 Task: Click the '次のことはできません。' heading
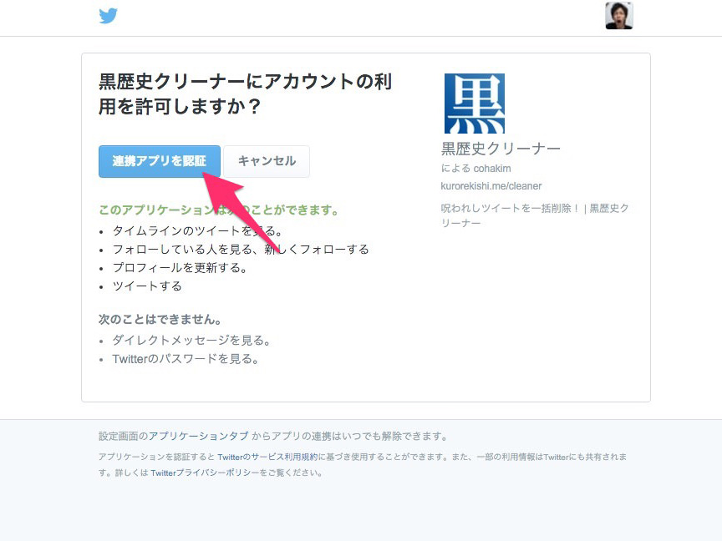pyautogui.click(x=160, y=319)
